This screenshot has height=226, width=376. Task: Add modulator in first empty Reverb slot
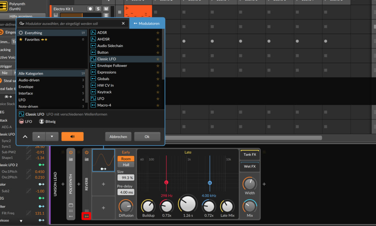coord(103,184)
